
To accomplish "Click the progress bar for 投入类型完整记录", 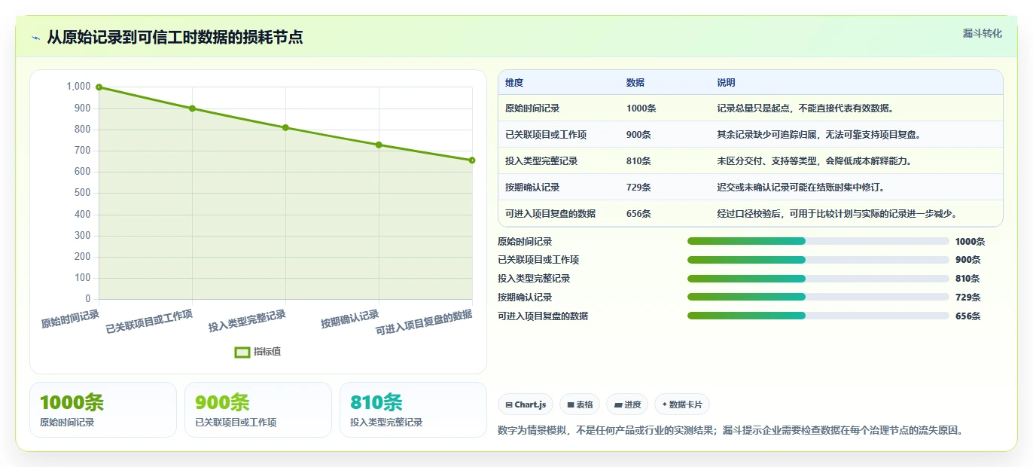I will tap(818, 279).
